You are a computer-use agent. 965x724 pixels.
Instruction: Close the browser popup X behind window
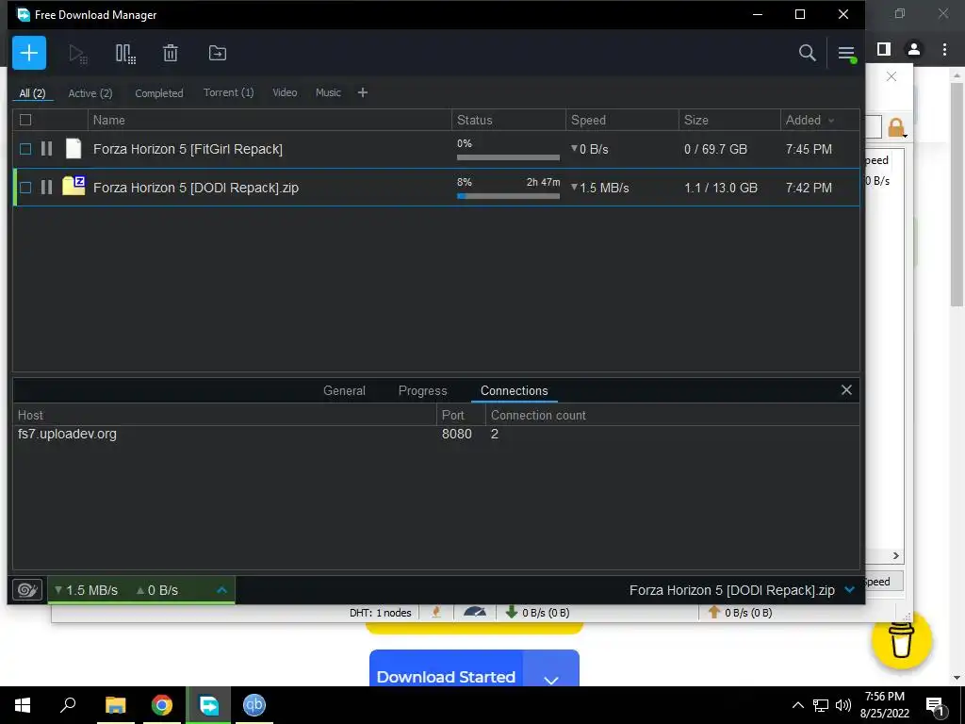click(x=891, y=76)
